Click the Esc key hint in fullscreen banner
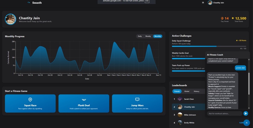Viewport: 253px width, 128px height. pyautogui.click(x=147, y=1)
